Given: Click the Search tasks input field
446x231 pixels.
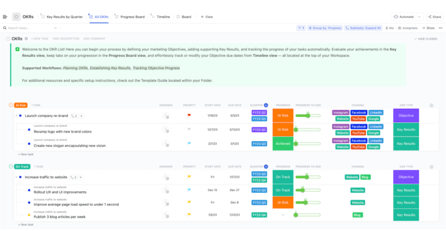Looking at the screenshot, I should coord(30,28).
